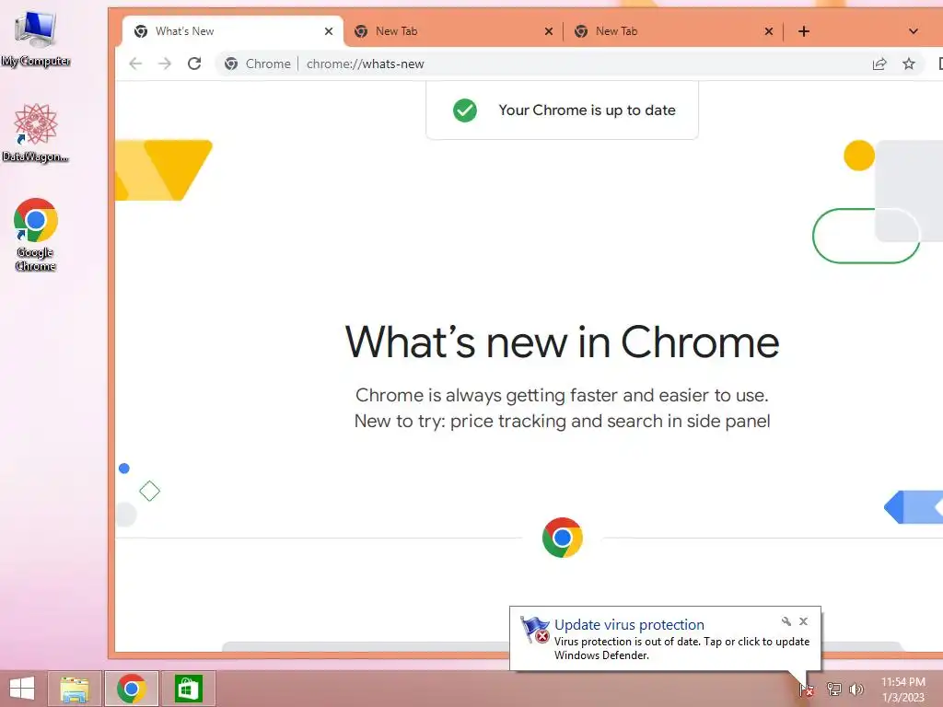Select the Chrome icon in the taskbar
The image size is (943, 707).
pos(132,689)
